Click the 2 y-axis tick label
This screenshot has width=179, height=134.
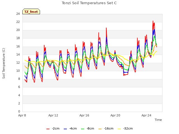pyautogui.click(x=19, y=103)
